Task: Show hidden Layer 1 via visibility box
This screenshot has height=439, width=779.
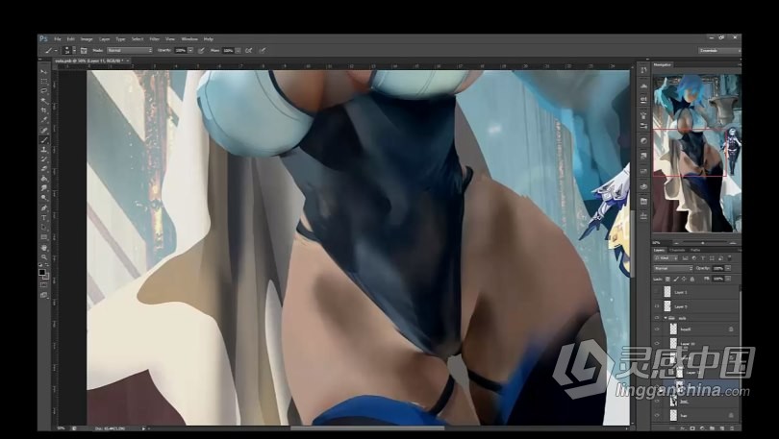Action: (x=657, y=292)
